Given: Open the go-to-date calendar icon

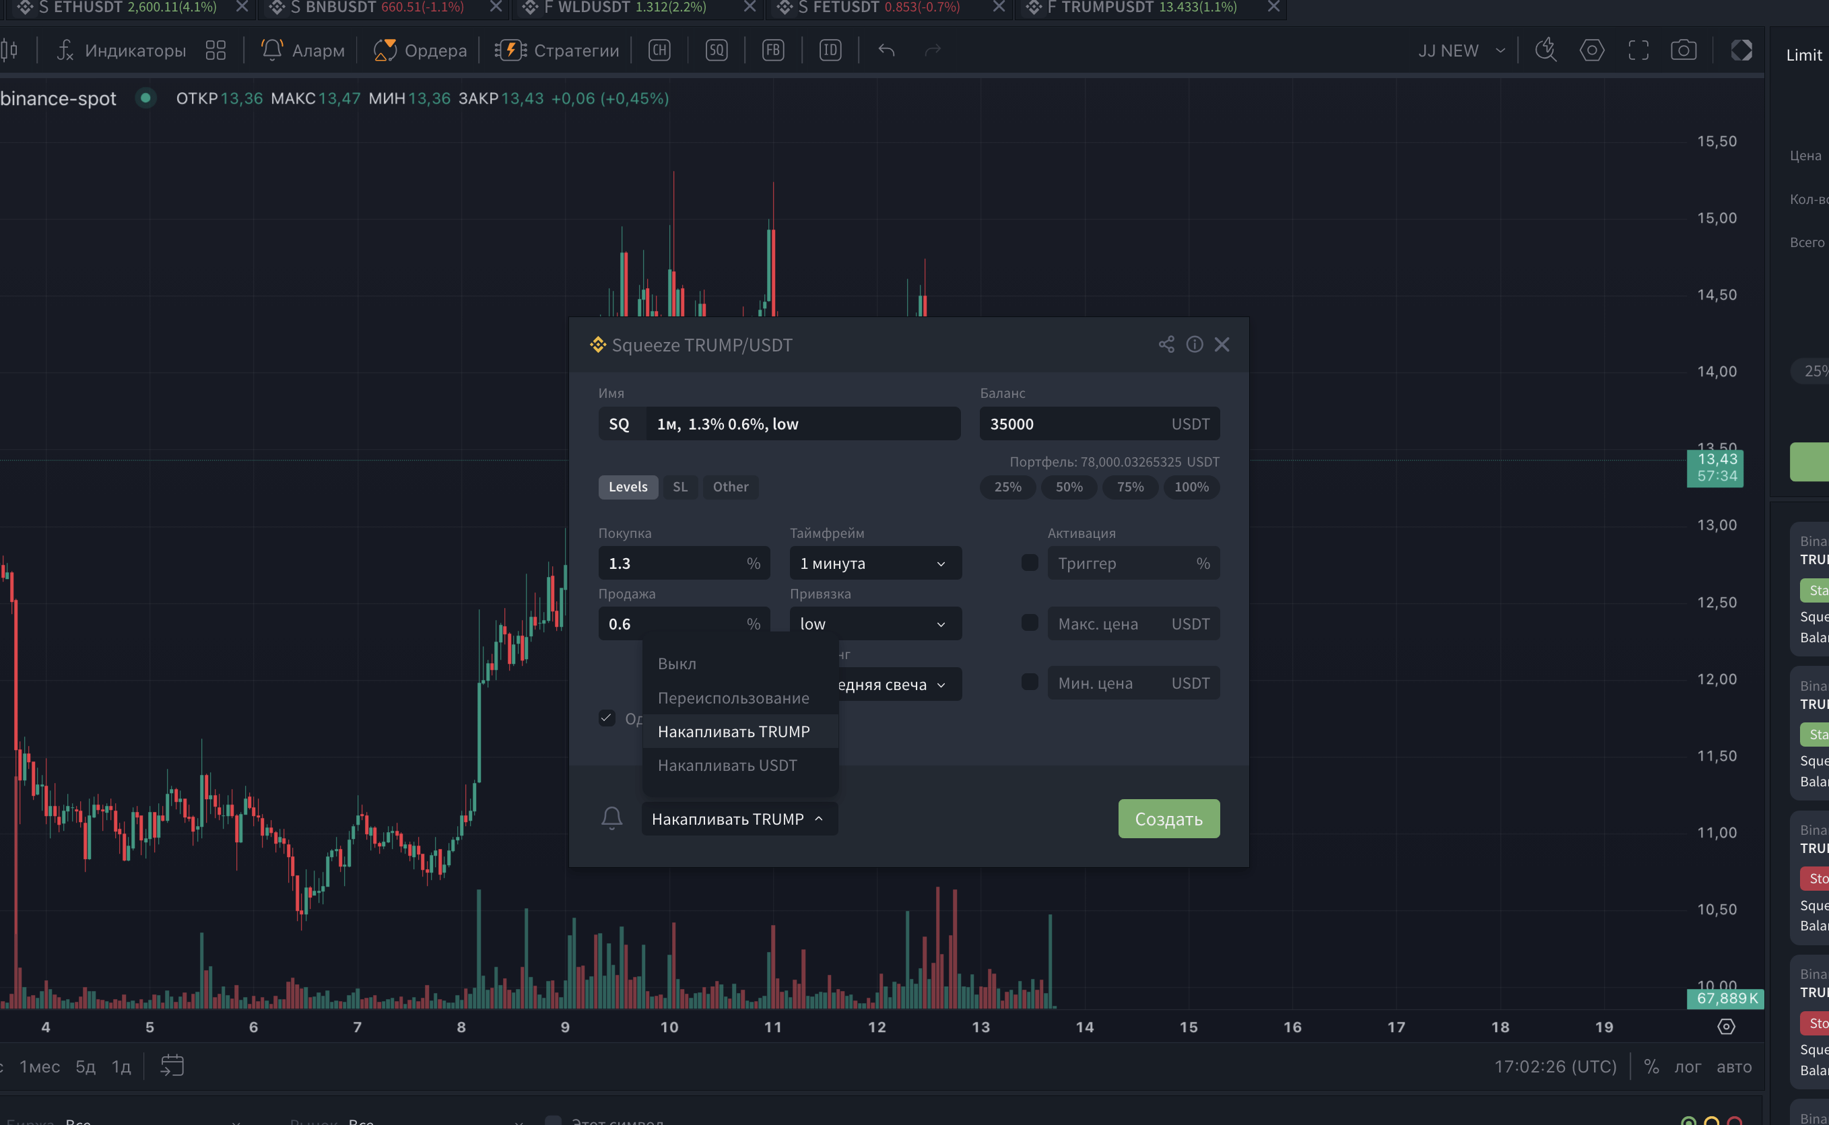Looking at the screenshot, I should [x=172, y=1066].
